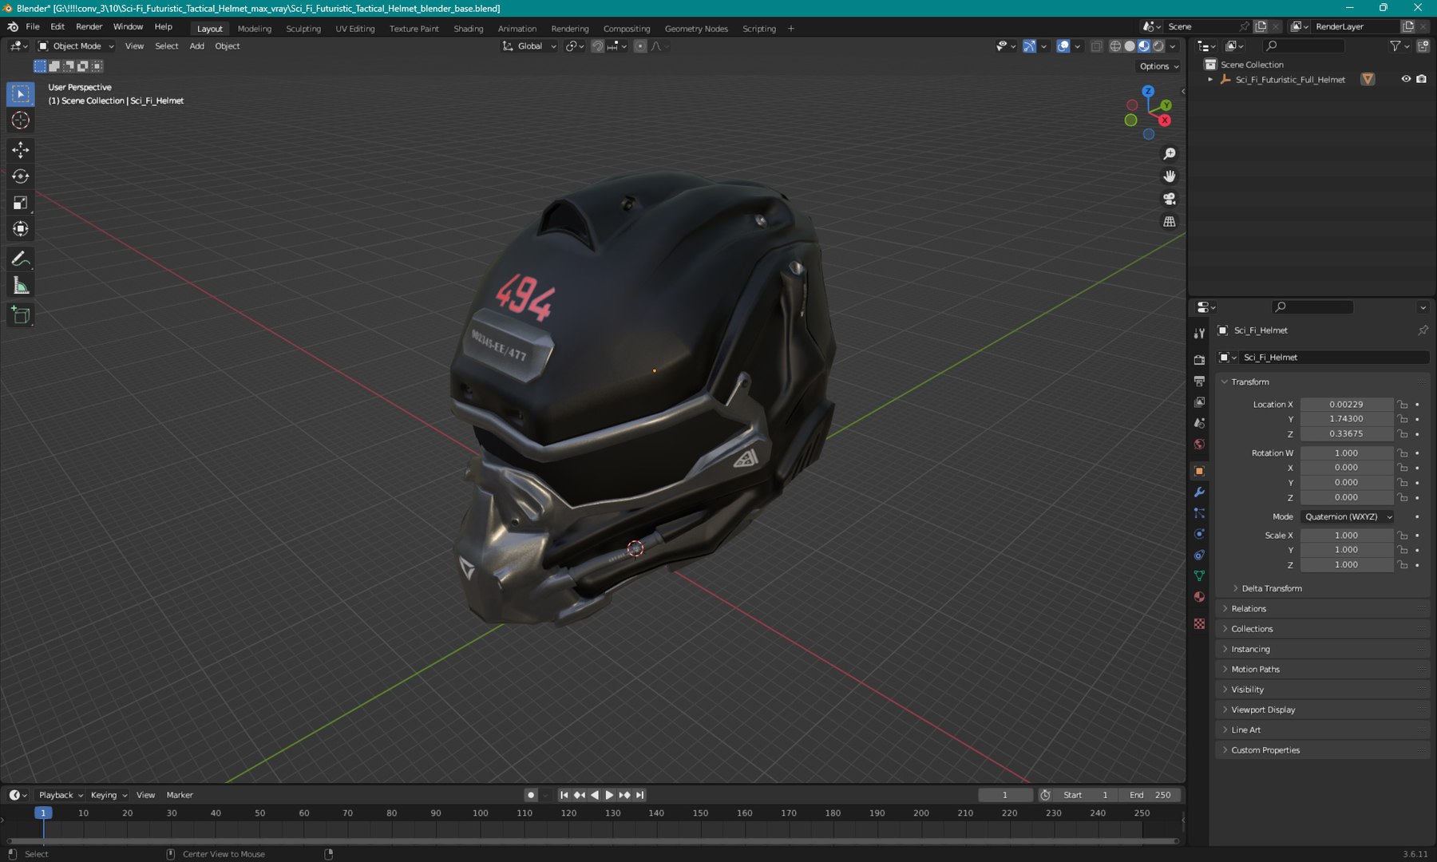Screen dimensions: 1437x862
Task: Activate the Select Box tool
Action: (x=21, y=94)
